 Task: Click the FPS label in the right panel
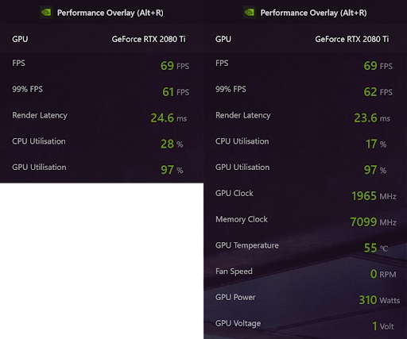point(222,63)
